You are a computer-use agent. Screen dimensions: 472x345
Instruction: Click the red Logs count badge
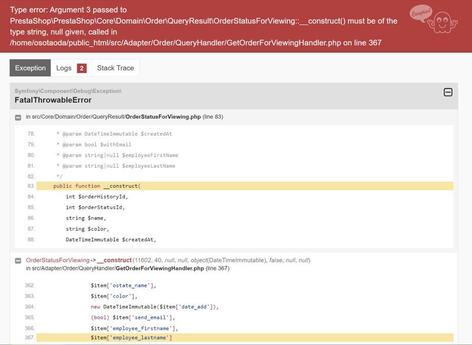82,68
